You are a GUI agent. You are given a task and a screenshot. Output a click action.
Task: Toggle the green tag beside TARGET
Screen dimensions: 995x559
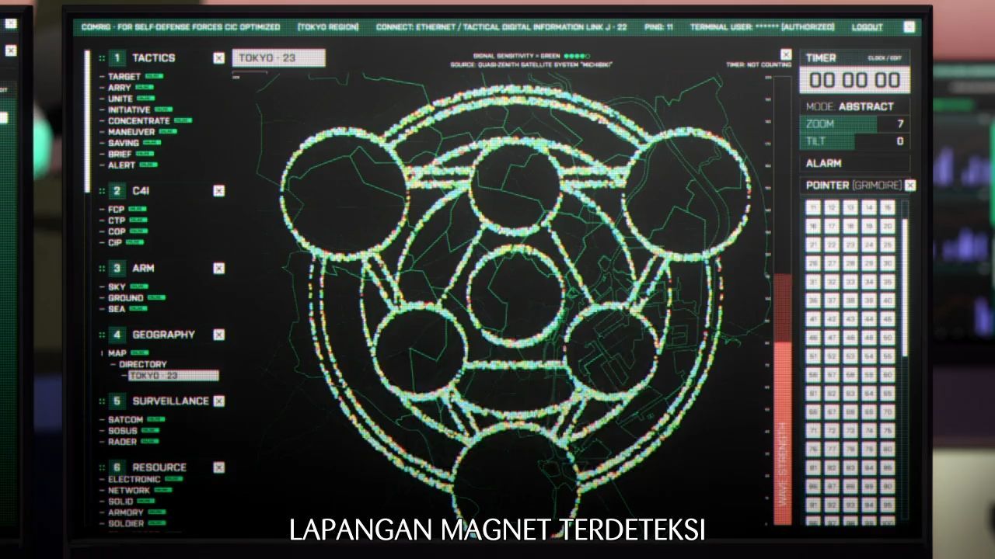tap(154, 76)
